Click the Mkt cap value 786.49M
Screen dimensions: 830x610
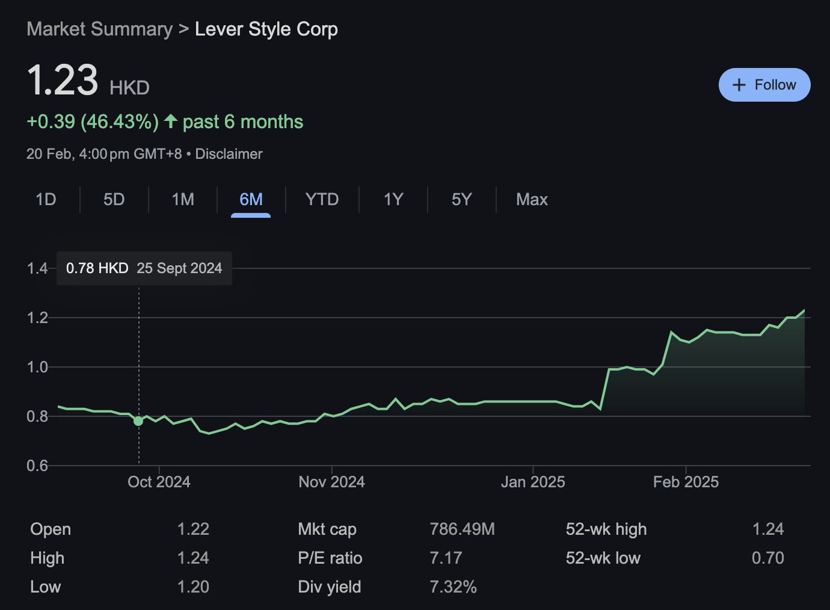tap(462, 529)
